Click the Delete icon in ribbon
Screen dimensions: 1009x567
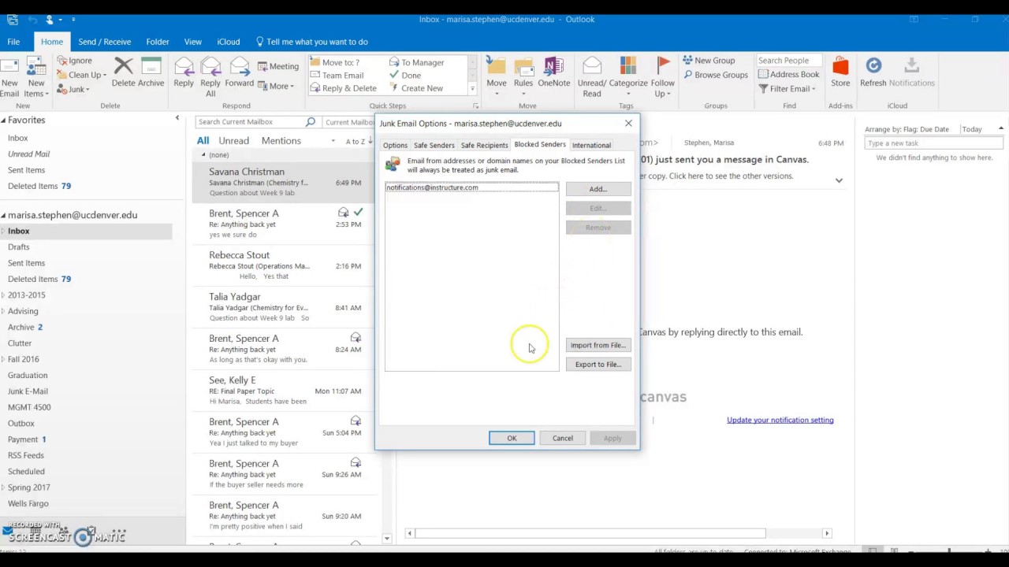123,72
